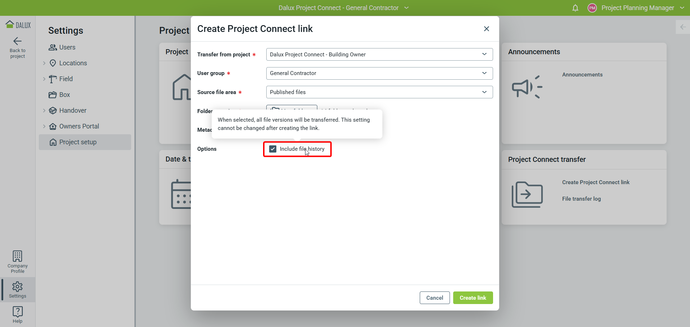Screen dimensions: 690x327
Task: Expand the Owners Portal tree item
Action: click(44, 126)
